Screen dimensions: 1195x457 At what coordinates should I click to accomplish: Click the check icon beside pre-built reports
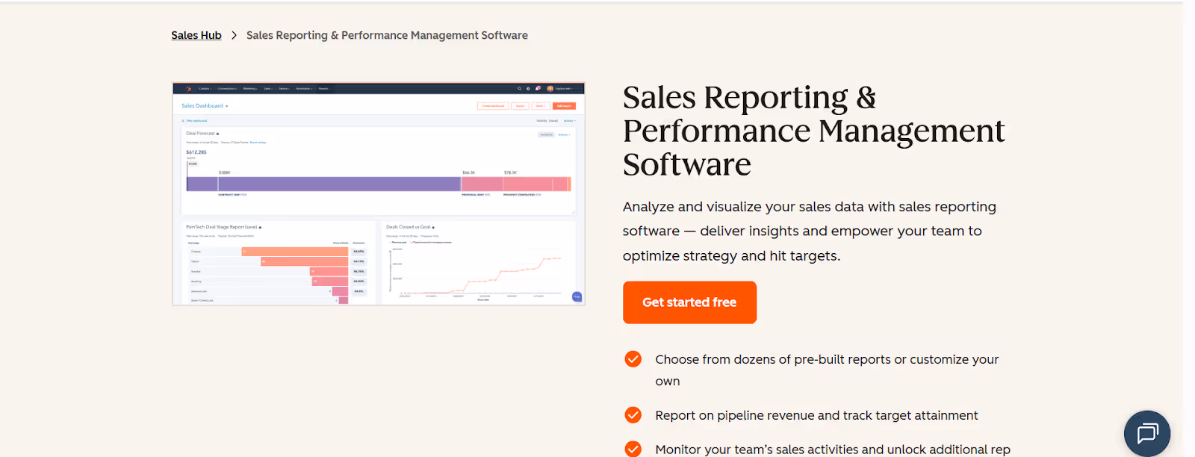tap(633, 359)
